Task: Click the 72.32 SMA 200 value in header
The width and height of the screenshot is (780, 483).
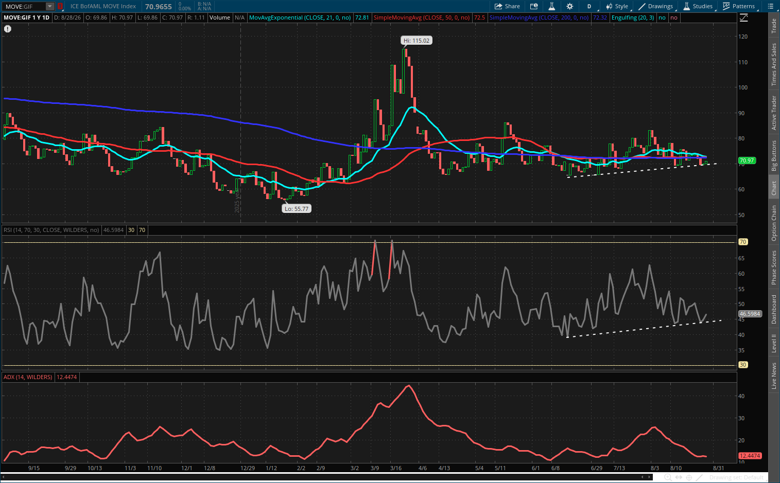Action: click(x=600, y=17)
